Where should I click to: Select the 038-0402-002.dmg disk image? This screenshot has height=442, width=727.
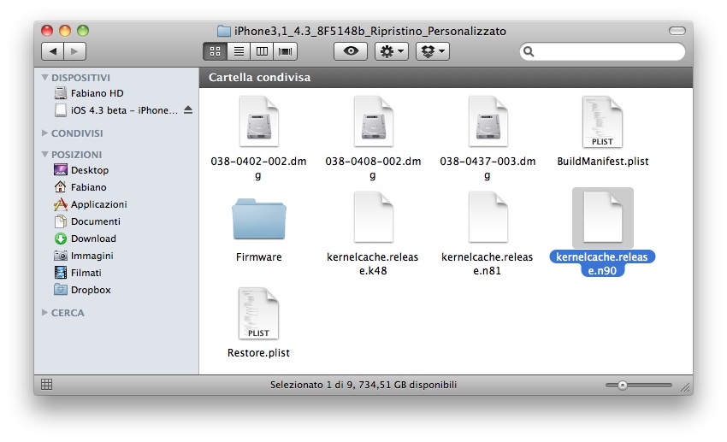258,122
